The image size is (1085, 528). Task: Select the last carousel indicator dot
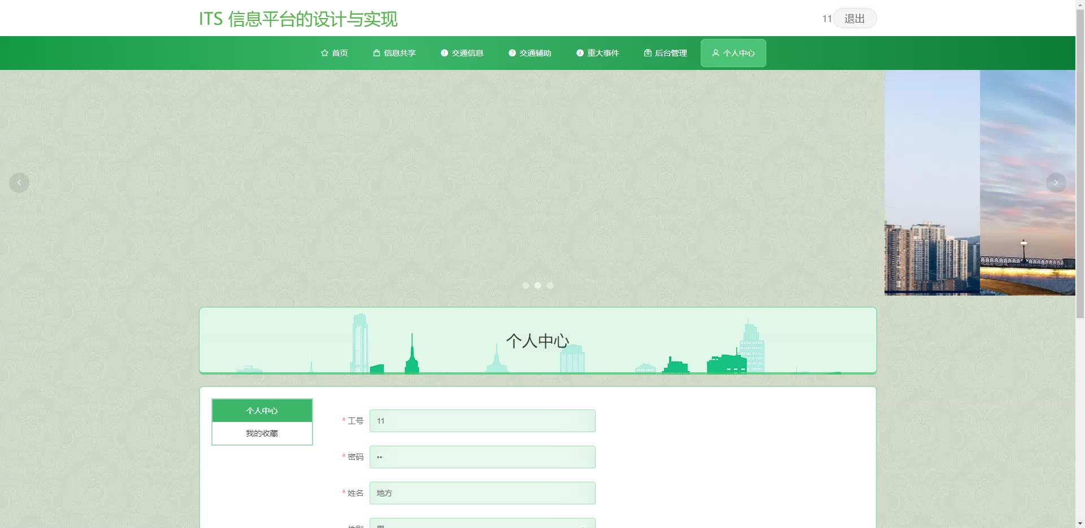[550, 285]
